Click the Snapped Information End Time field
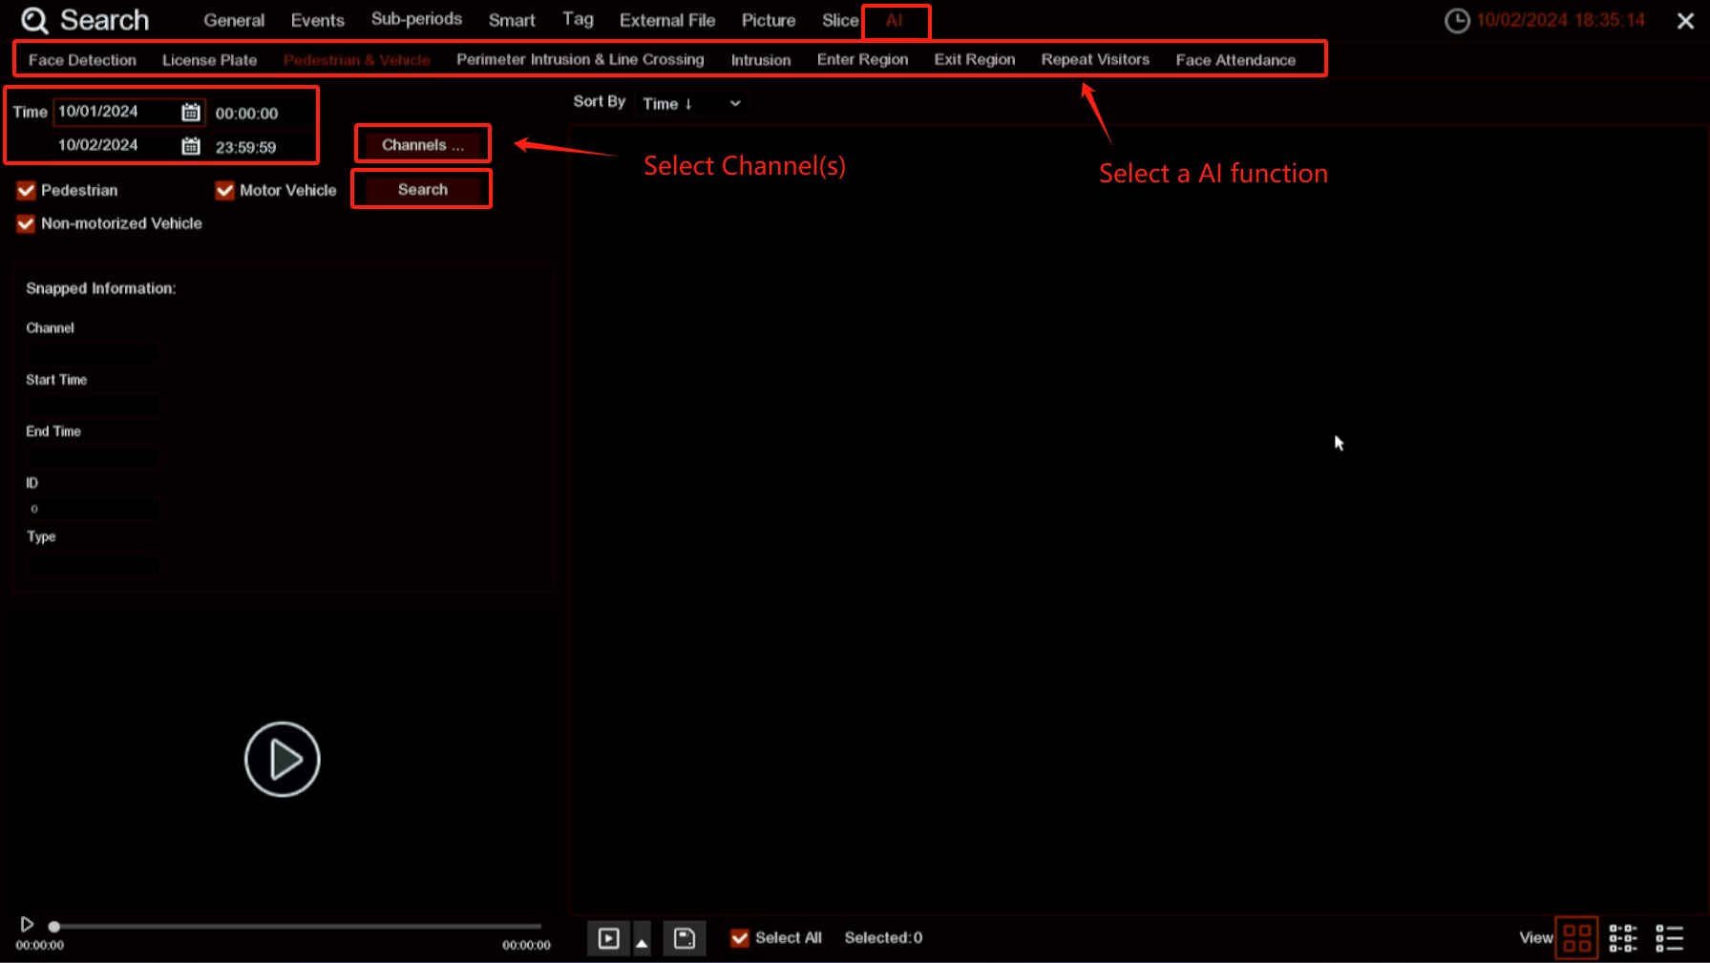Viewport: 1710px width, 963px height. (93, 457)
